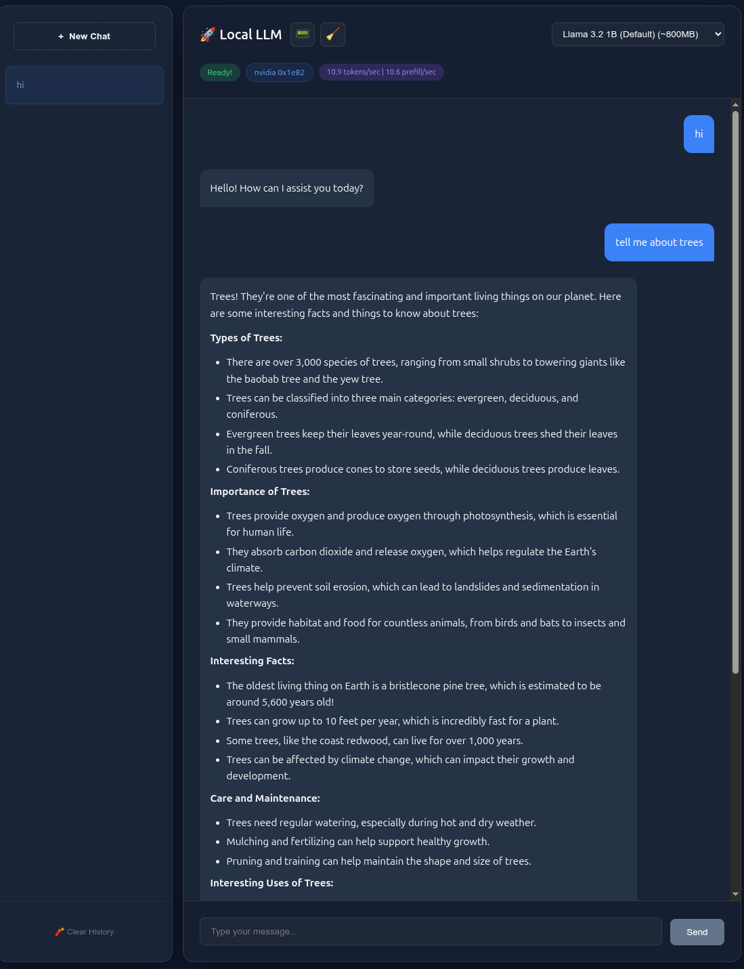Click the pager icon button in header
Image resolution: width=744 pixels, height=969 pixels.
click(303, 35)
